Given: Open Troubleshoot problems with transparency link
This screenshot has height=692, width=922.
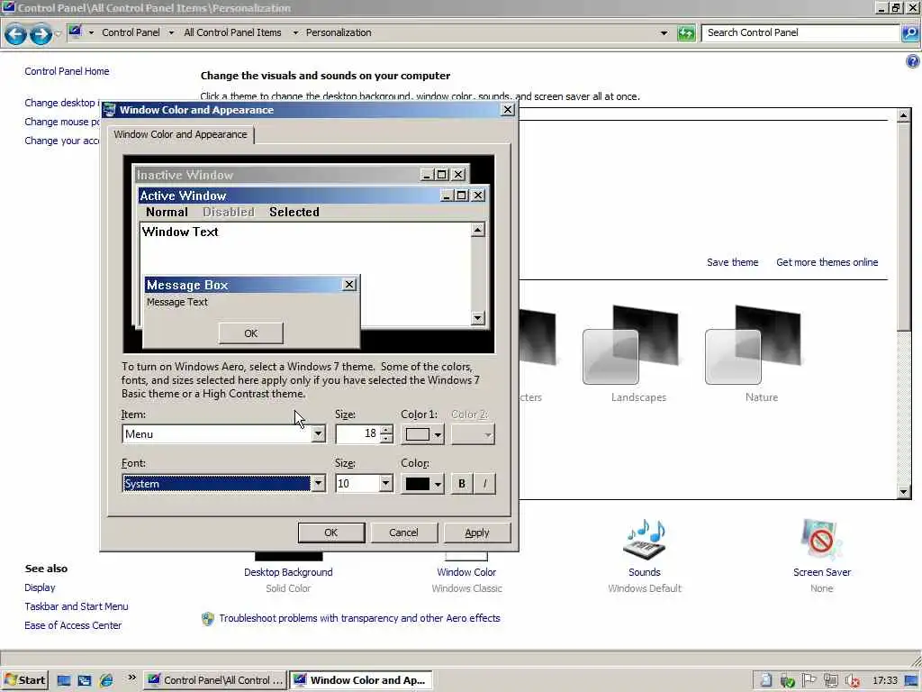Looking at the screenshot, I should point(359,618).
